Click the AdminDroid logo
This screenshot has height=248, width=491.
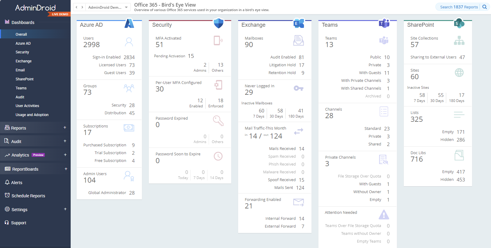[35, 8]
